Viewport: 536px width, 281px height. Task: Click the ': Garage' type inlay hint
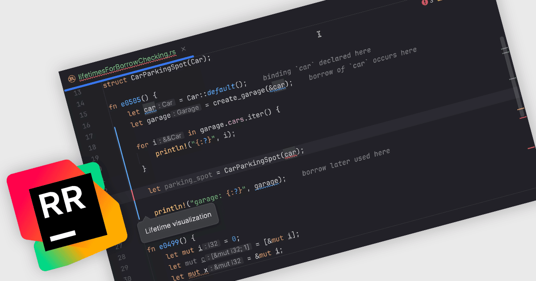click(187, 111)
